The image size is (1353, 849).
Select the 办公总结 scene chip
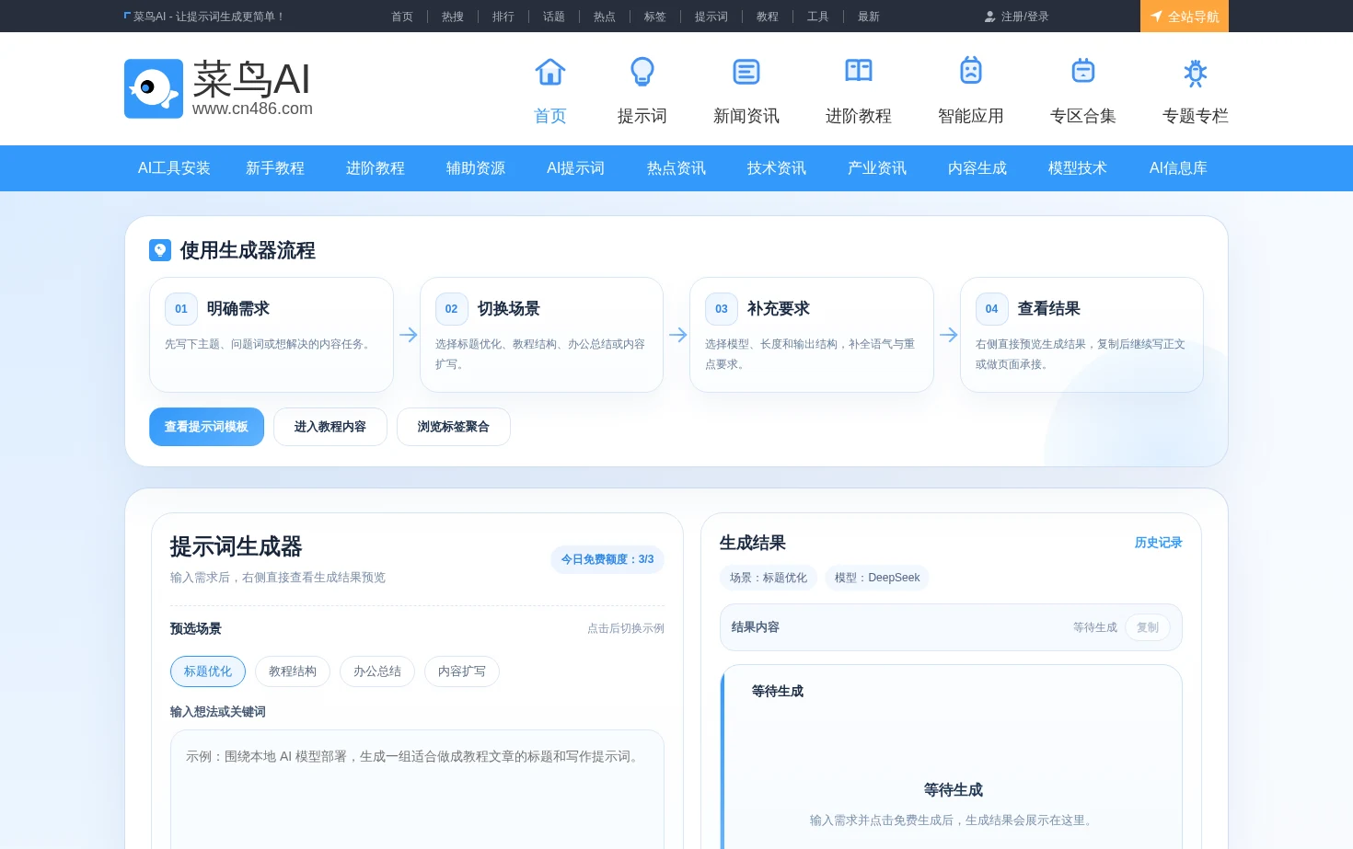377,671
